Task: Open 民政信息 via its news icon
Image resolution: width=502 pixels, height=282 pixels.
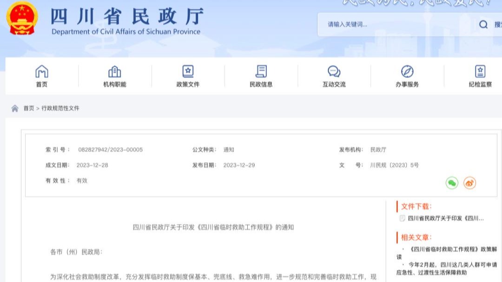Action: click(260, 72)
